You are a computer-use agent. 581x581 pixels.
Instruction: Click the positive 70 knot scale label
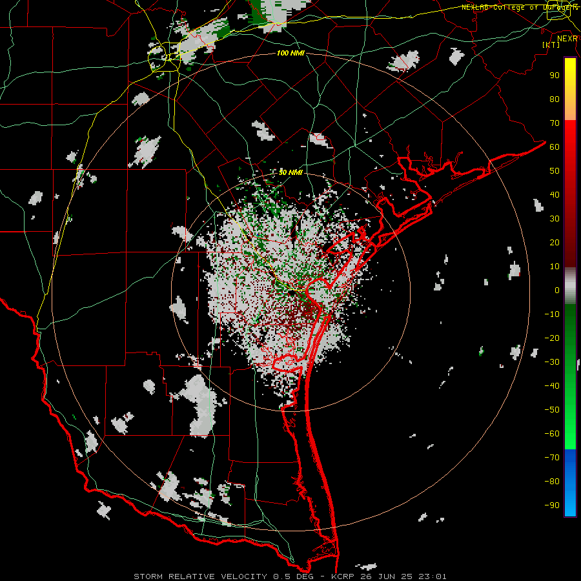[555, 123]
